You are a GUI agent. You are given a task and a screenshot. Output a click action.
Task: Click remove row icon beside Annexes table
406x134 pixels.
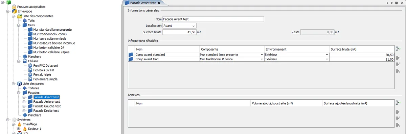click(398, 111)
